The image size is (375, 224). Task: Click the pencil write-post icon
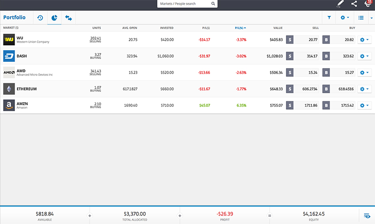[340, 4]
